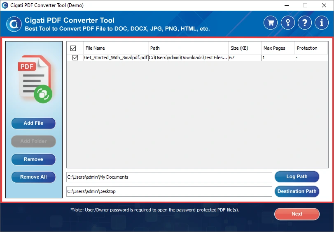Click the key activation icon
The image size is (334, 232).
pos(288,23)
